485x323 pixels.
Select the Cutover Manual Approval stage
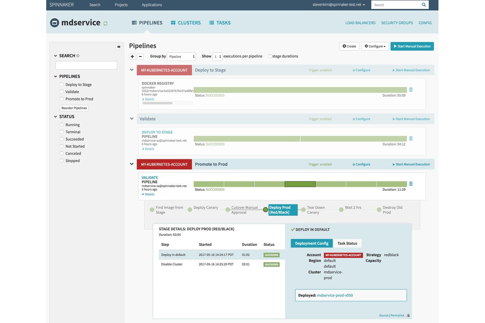tap(227, 210)
